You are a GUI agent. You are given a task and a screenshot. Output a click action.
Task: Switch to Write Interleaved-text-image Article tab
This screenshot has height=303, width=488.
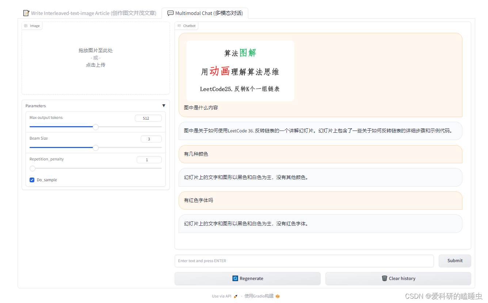[x=89, y=13]
